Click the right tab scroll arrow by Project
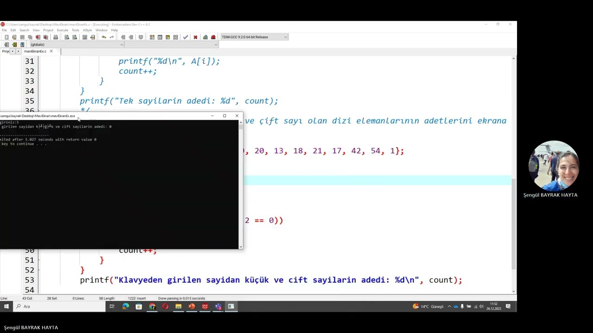The image size is (593, 333). [19, 51]
